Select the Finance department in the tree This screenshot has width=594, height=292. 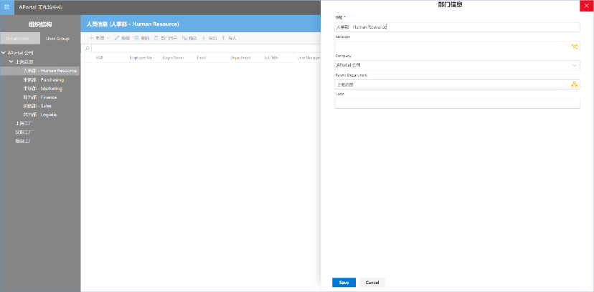[39, 97]
